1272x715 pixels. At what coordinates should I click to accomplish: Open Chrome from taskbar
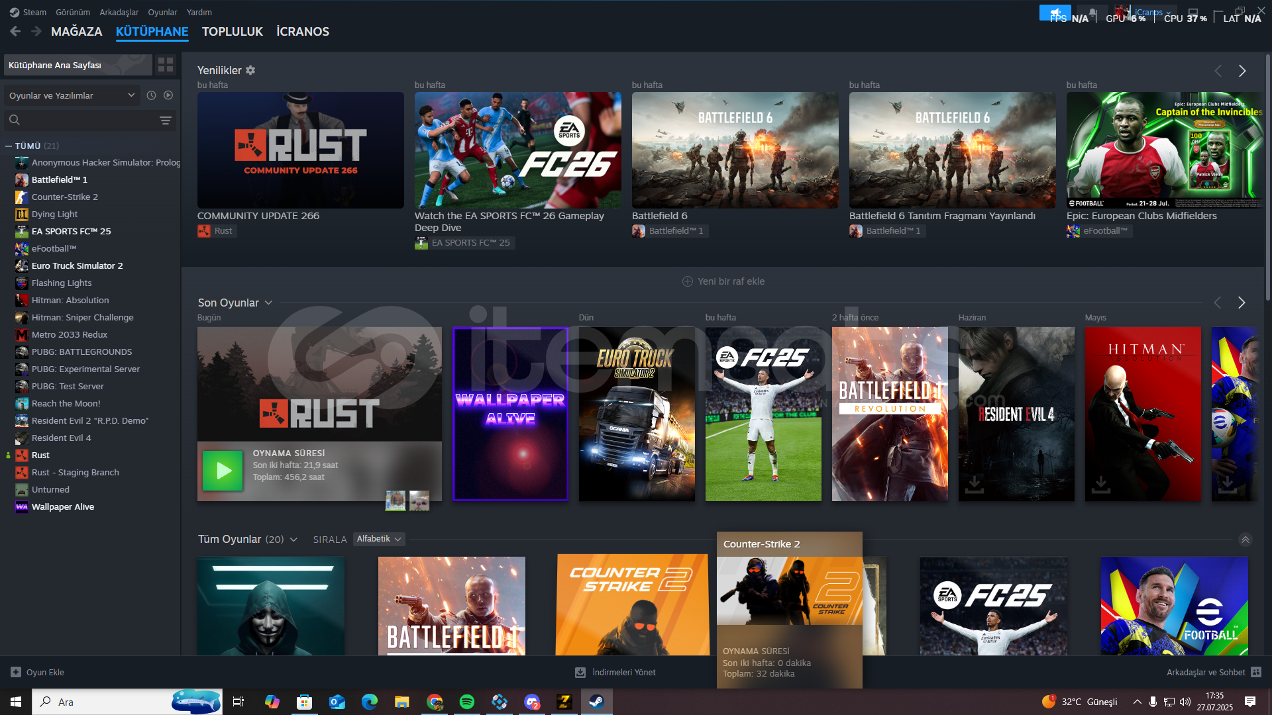435,702
